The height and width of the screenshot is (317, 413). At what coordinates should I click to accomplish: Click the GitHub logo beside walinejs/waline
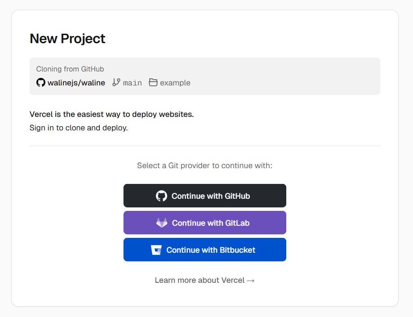click(40, 83)
